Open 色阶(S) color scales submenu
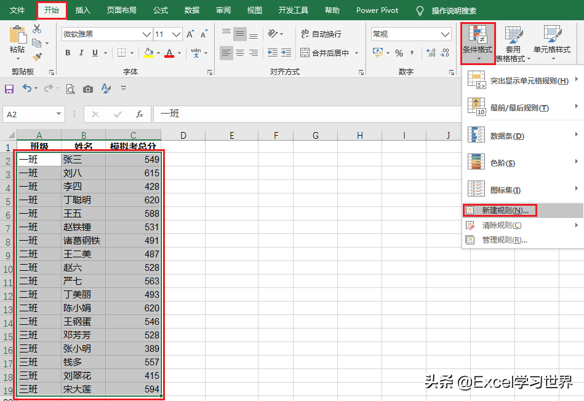 tap(522, 162)
